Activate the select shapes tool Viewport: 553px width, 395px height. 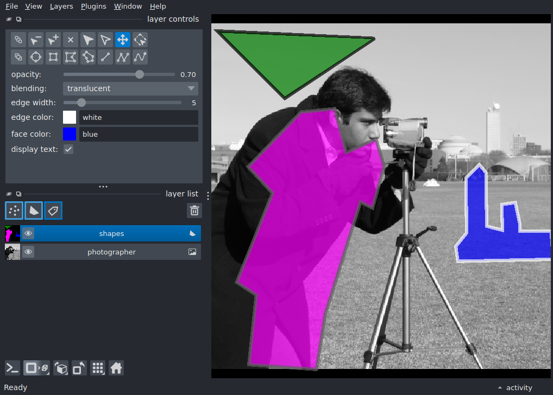coord(88,40)
